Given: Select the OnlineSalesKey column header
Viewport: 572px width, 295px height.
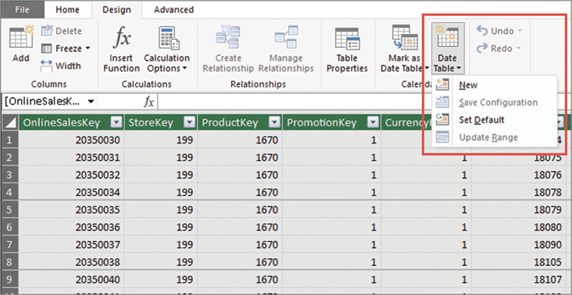Looking at the screenshot, I should click(72, 123).
